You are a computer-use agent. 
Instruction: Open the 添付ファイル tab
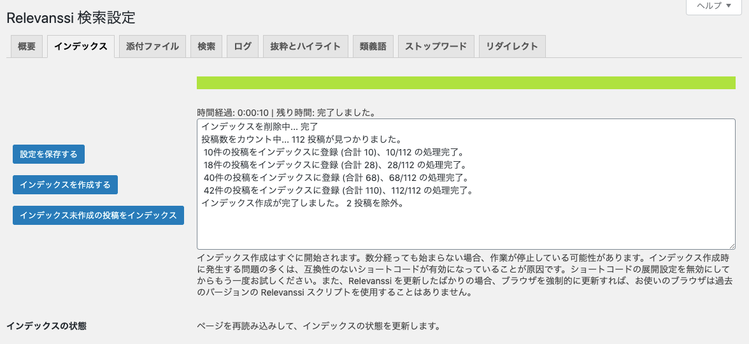point(152,47)
